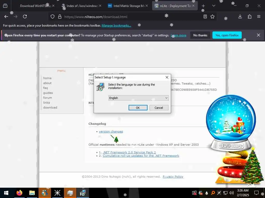Open the guides menu link
Screen dimensions: 265x198
[x=48, y=93]
